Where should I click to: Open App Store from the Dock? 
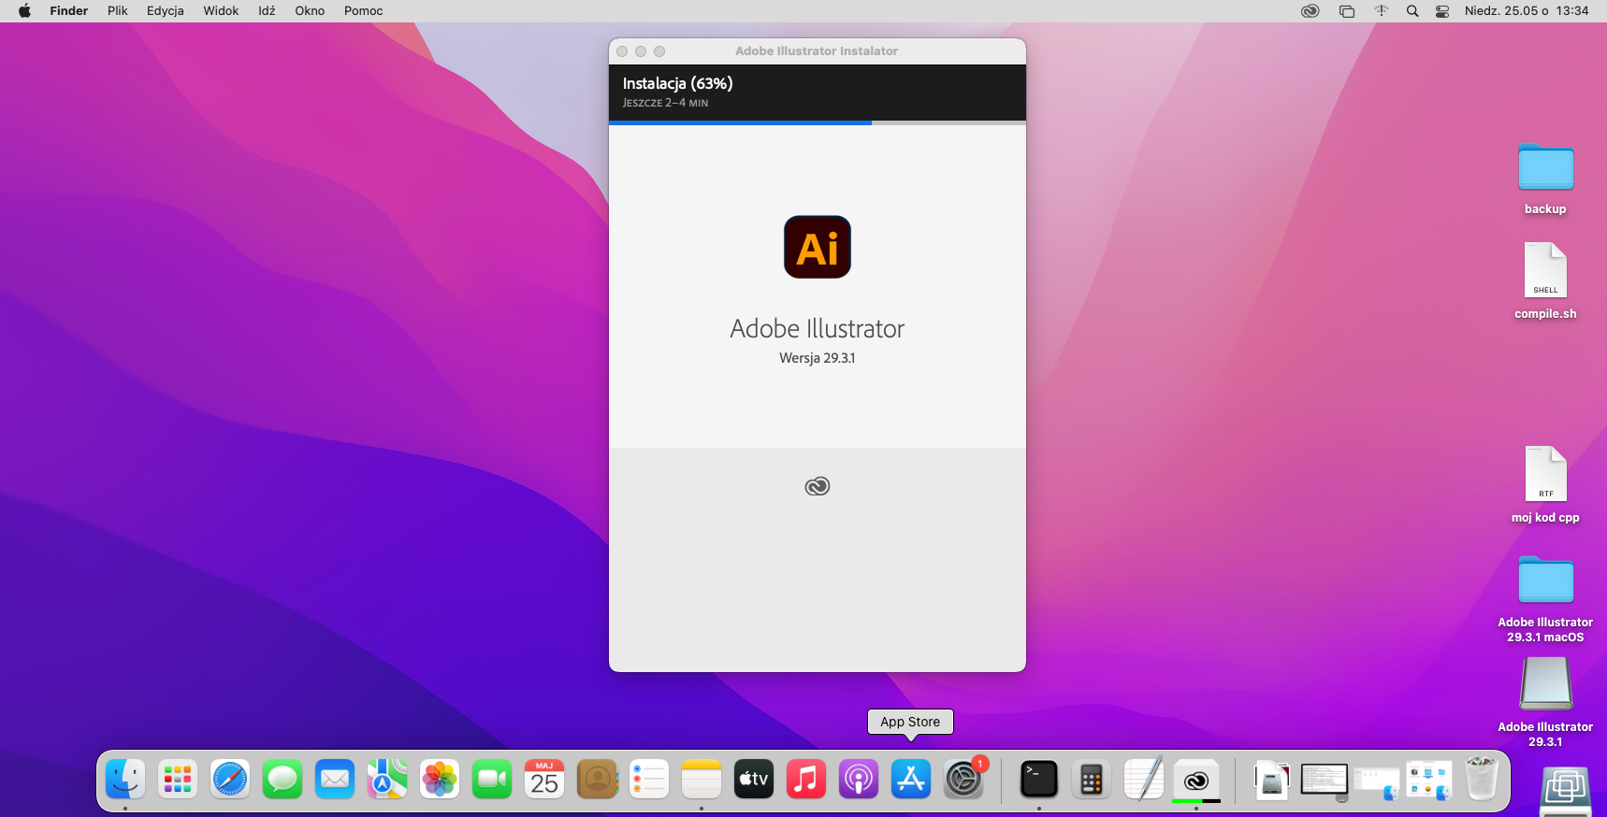[x=911, y=779]
